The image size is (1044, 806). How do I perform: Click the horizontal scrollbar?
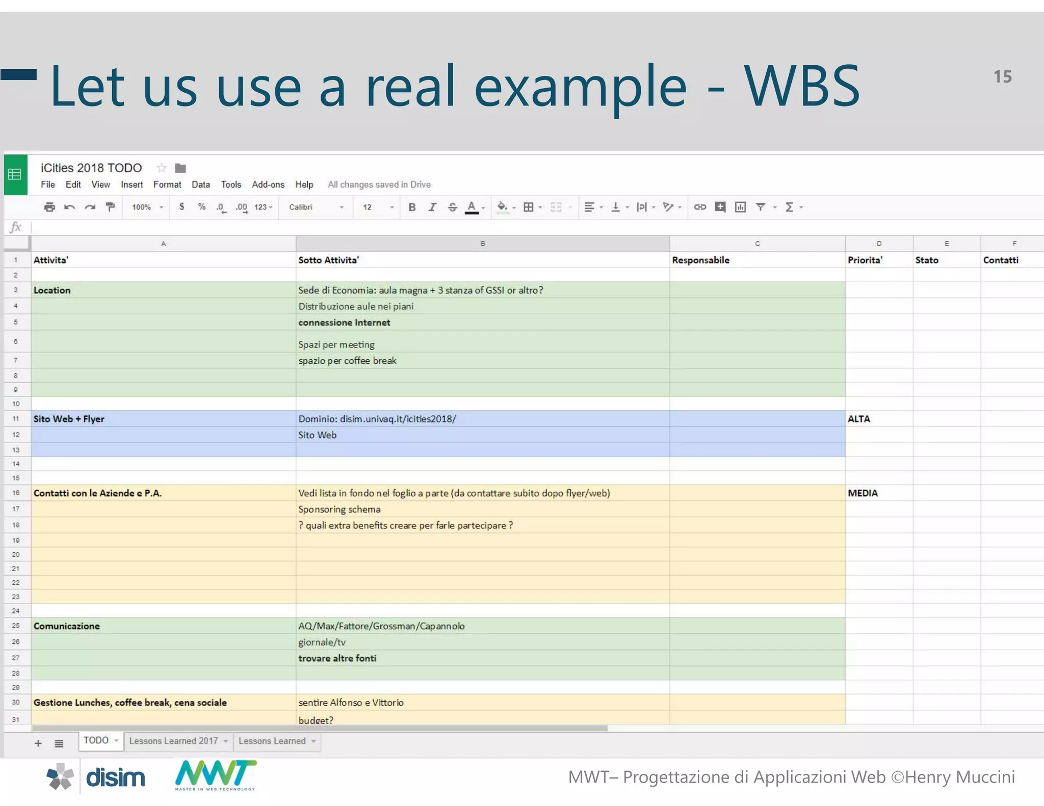click(320, 728)
